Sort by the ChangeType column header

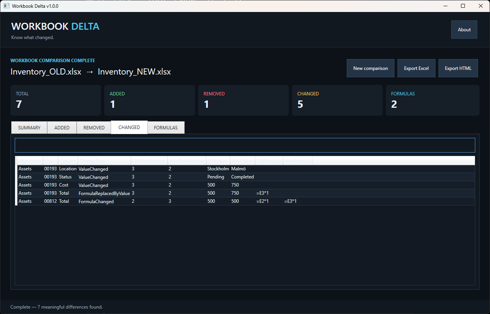click(105, 161)
